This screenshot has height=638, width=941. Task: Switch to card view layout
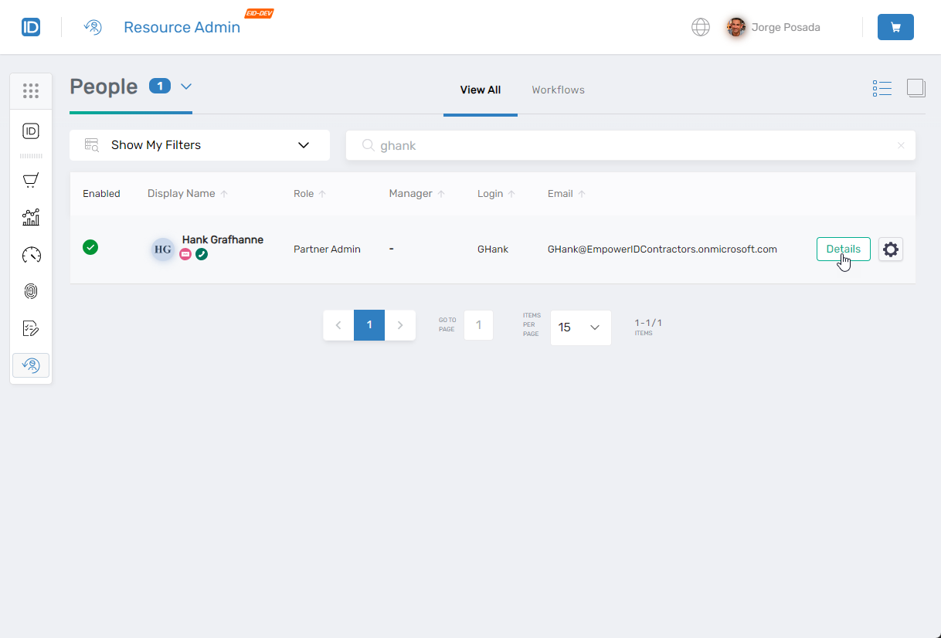point(916,89)
